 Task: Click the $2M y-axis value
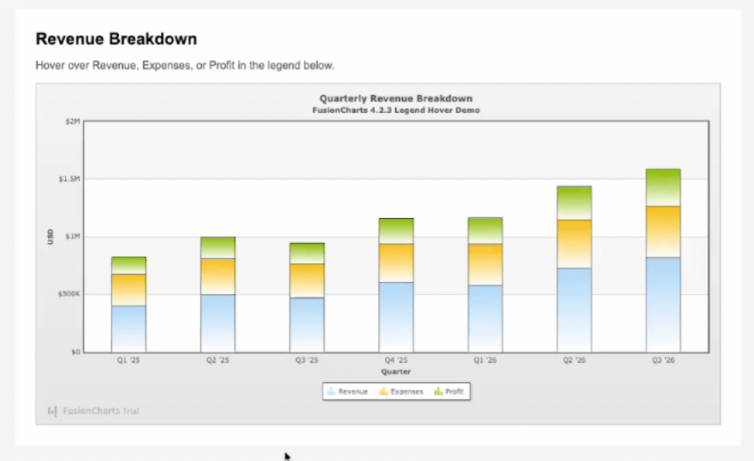(x=73, y=121)
